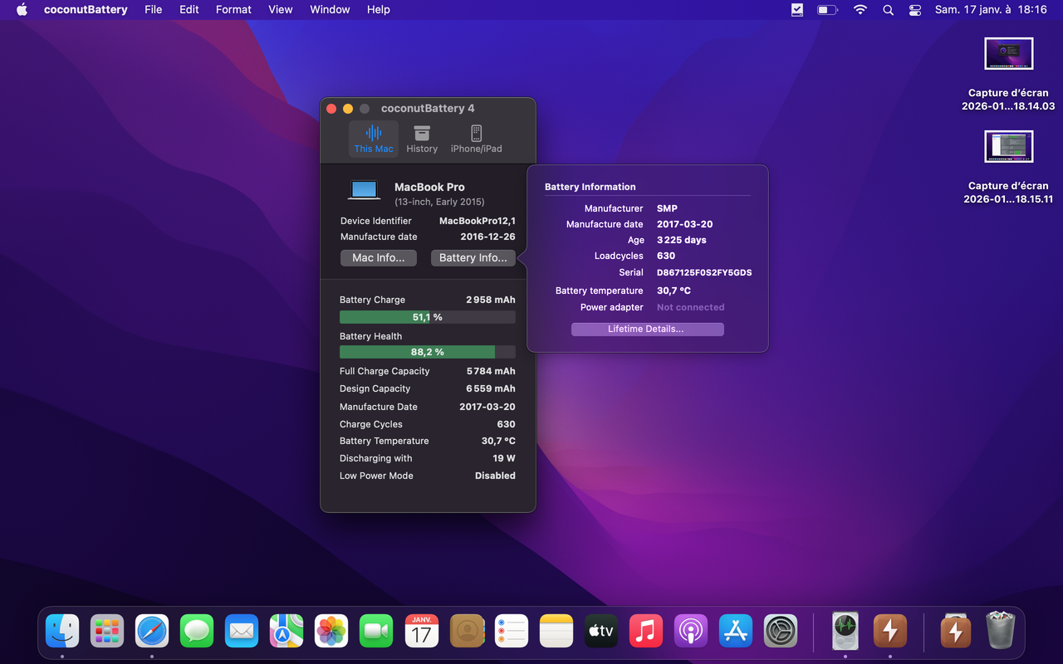
Task: Click the Battery Charge 51,1 % bar
Action: click(x=428, y=317)
